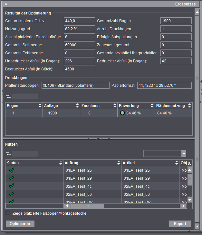Screen dimensions: 202x235
Task: Click the Report button
Action: pyautogui.click(x=180, y=224)
